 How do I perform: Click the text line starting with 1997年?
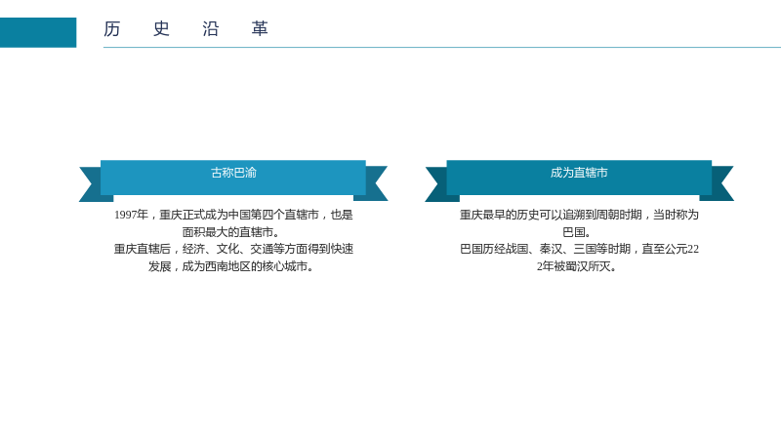(233, 215)
